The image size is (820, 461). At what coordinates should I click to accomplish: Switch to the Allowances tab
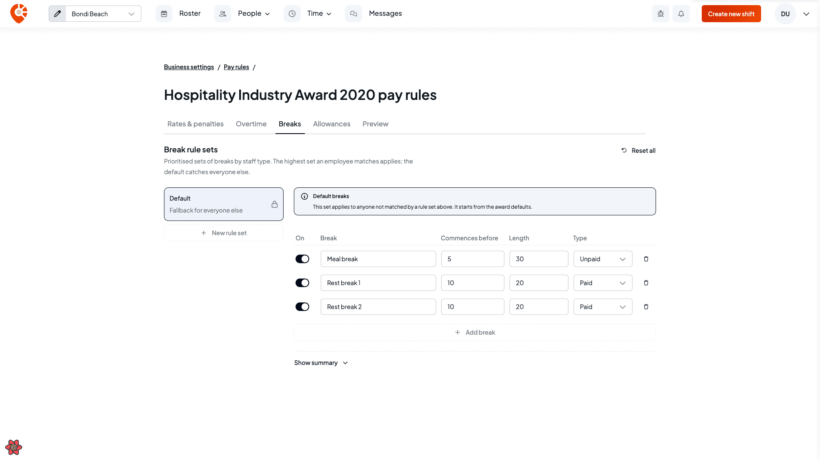tap(332, 124)
